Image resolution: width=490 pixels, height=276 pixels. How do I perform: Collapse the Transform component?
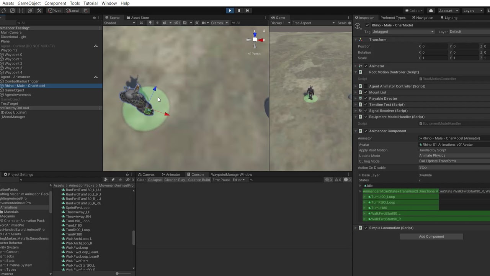pos(355,39)
